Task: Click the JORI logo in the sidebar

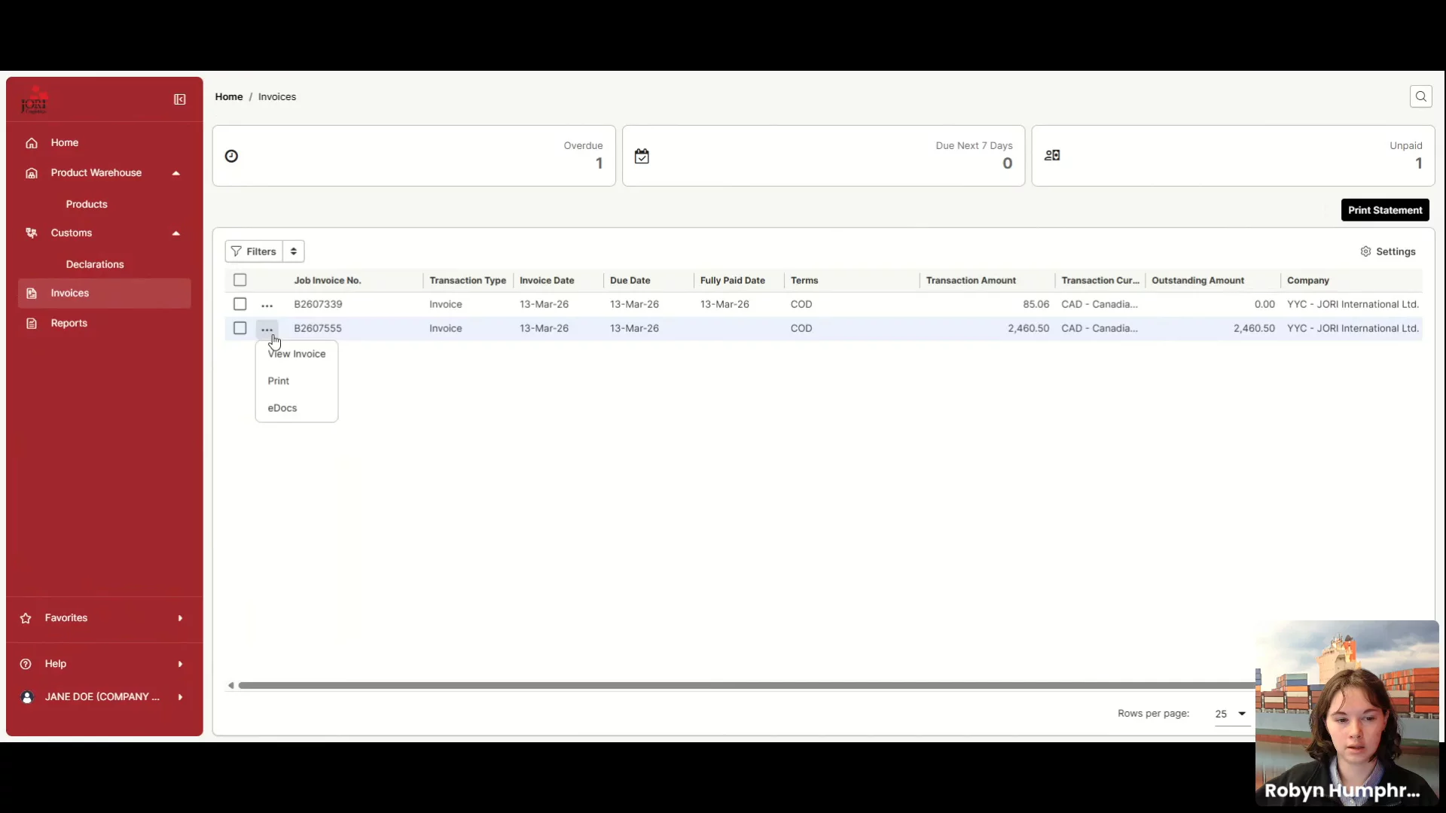Action: [x=34, y=100]
